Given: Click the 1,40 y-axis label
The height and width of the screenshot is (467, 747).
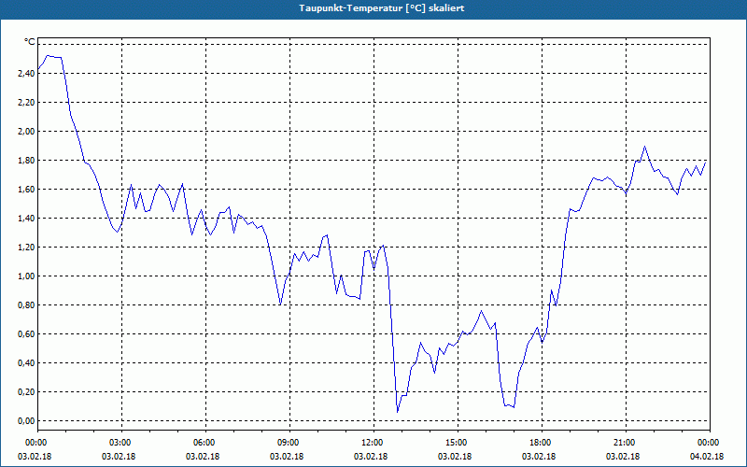Looking at the screenshot, I should click(26, 219).
